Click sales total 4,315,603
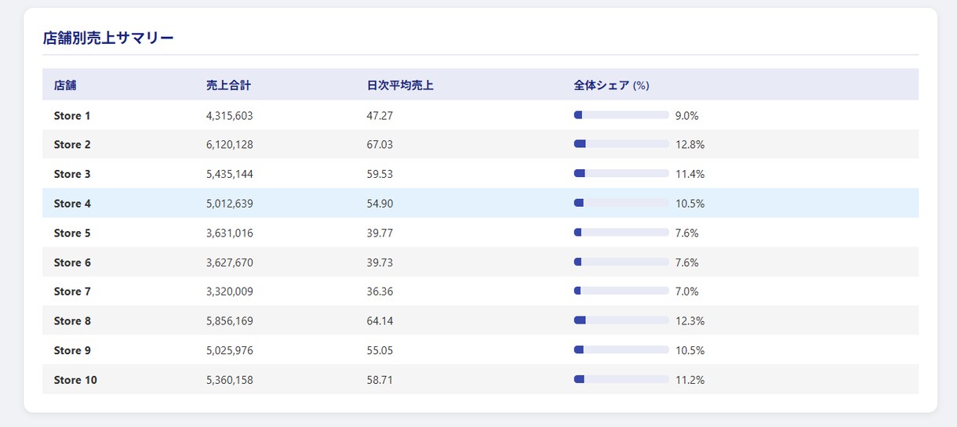This screenshot has height=427, width=957. (230, 115)
